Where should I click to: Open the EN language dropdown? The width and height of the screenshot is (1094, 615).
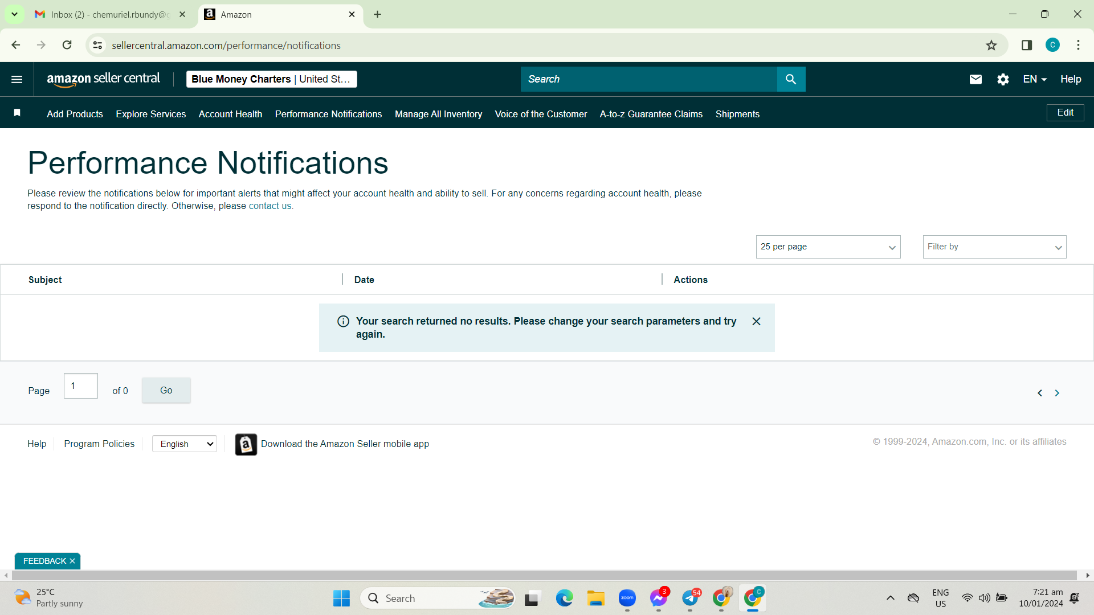[1035, 79]
